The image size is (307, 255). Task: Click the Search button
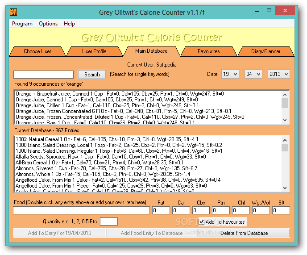[x=92, y=75]
